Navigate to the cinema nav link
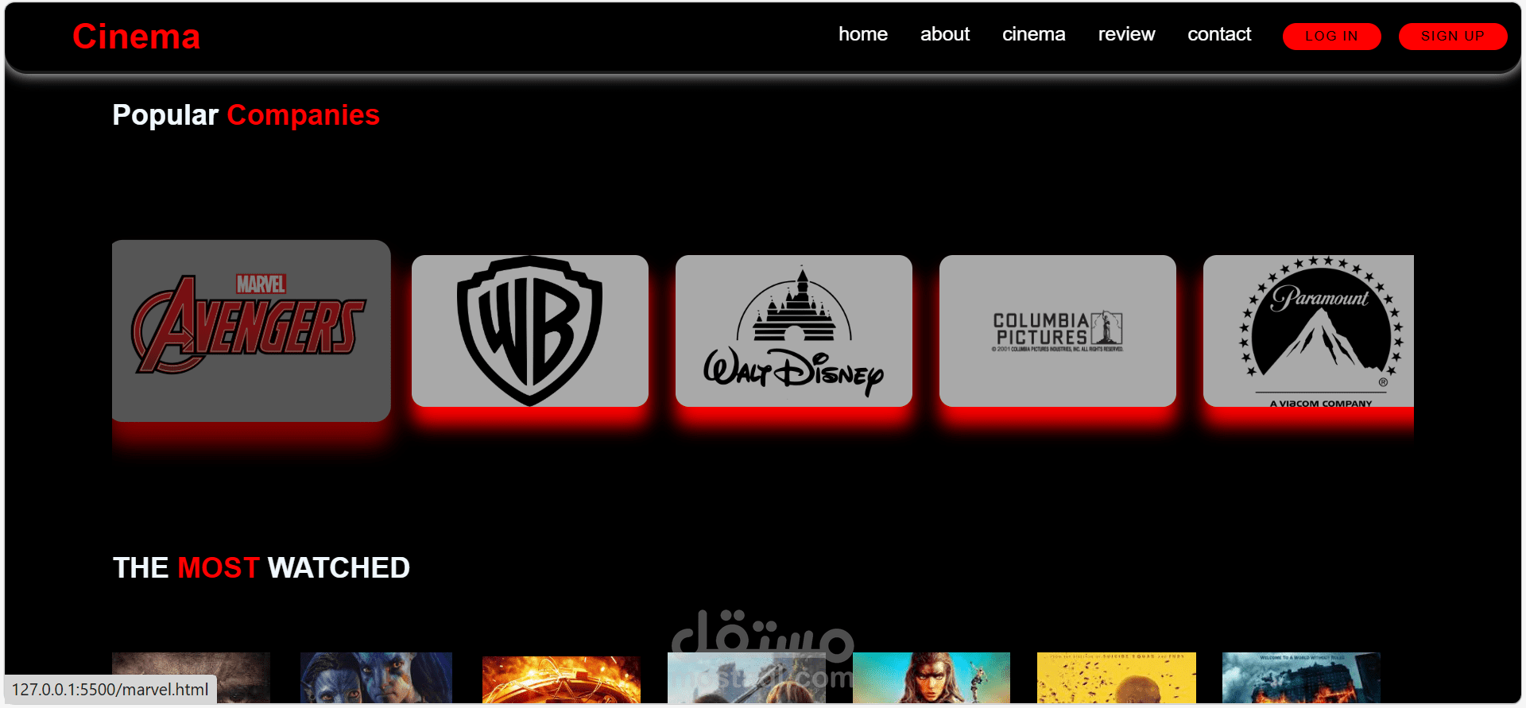 tap(1034, 34)
